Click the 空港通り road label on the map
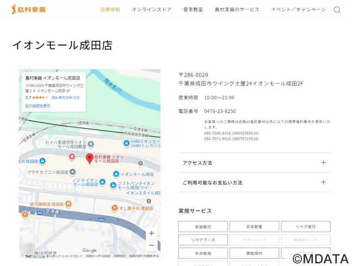The image size is (354, 266). tap(54, 211)
